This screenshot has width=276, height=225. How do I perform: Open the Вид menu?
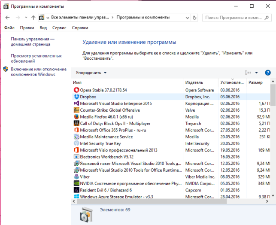pyautogui.click(x=43, y=27)
